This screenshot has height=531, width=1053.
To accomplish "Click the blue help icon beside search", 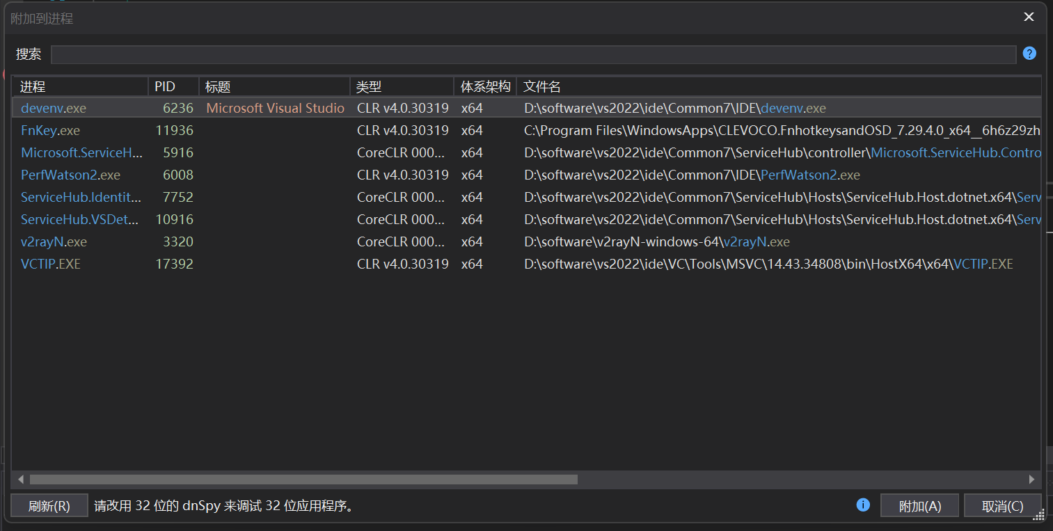I will tap(1029, 54).
